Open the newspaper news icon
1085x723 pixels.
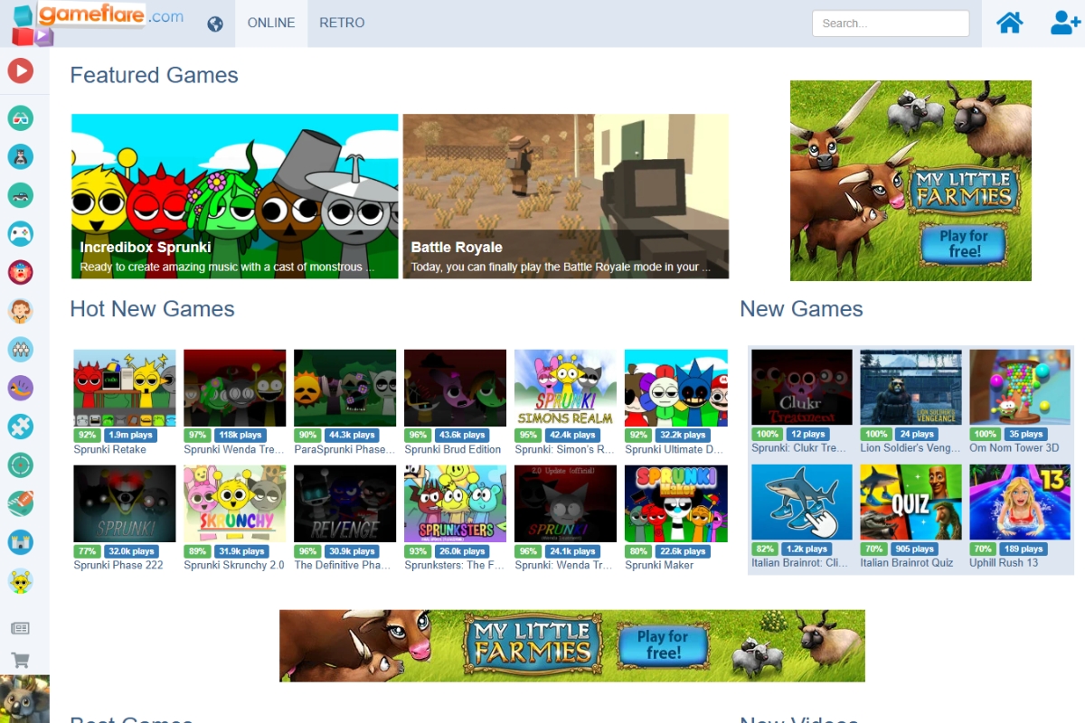click(20, 628)
